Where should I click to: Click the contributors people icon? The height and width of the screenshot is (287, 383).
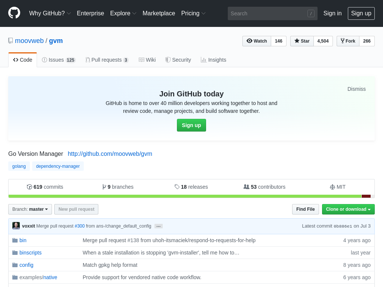246,187
